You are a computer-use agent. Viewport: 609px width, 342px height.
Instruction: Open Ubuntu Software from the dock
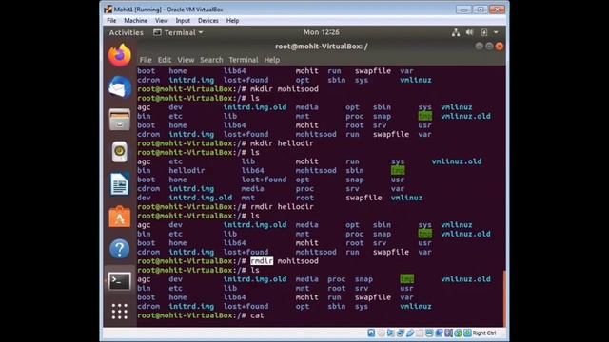pyautogui.click(x=120, y=217)
